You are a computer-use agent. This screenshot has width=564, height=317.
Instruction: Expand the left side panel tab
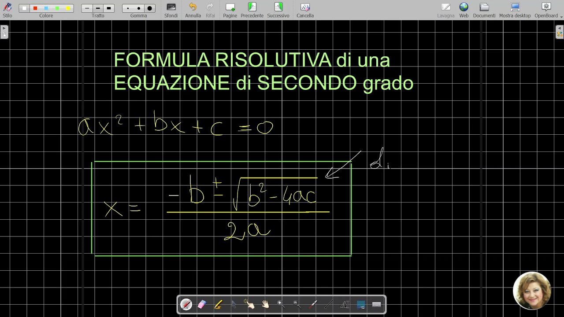point(4,32)
